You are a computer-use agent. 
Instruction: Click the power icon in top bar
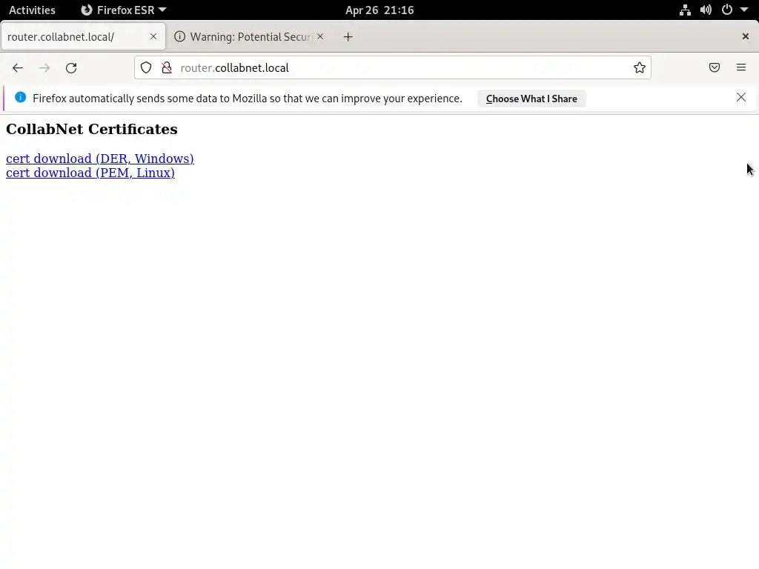[x=727, y=10]
